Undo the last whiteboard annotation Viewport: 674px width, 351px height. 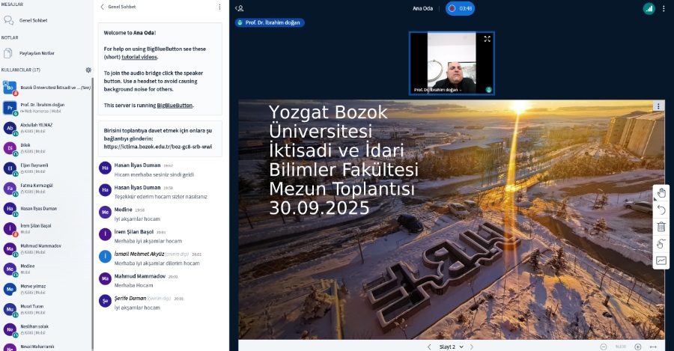[661, 210]
